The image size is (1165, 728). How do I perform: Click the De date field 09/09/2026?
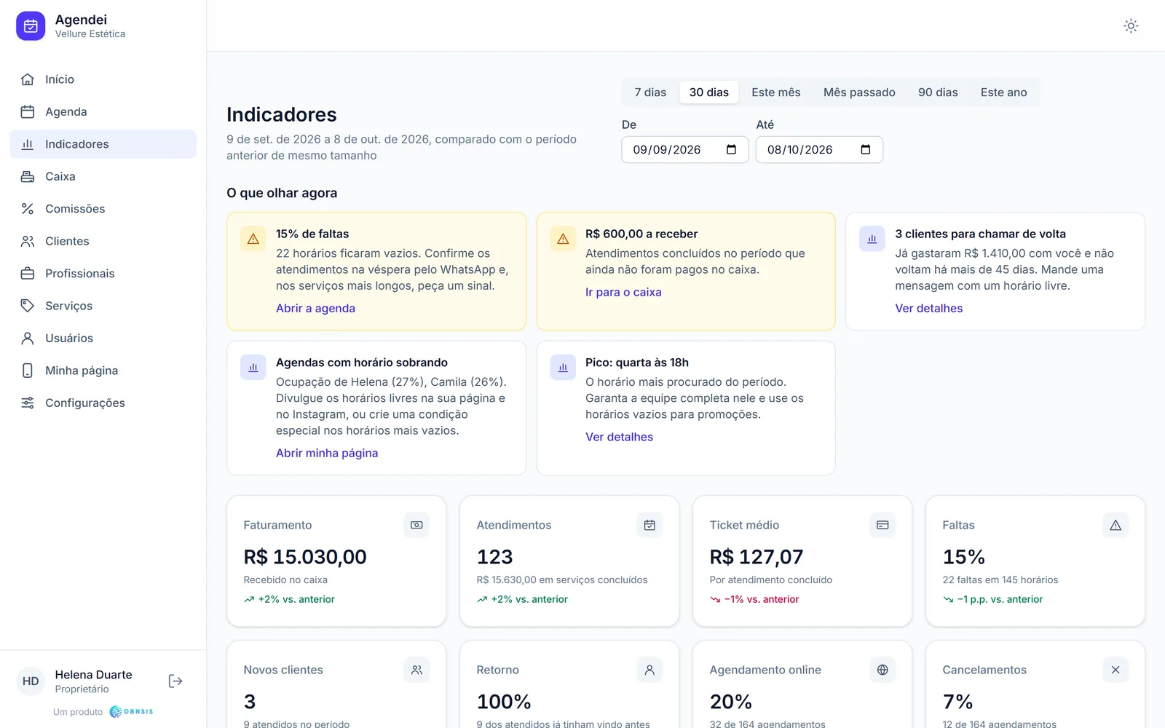(x=685, y=150)
